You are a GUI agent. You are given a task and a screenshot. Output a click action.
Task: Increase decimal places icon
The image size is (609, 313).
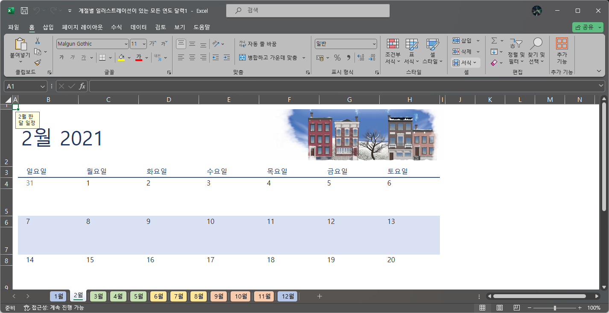coord(360,58)
